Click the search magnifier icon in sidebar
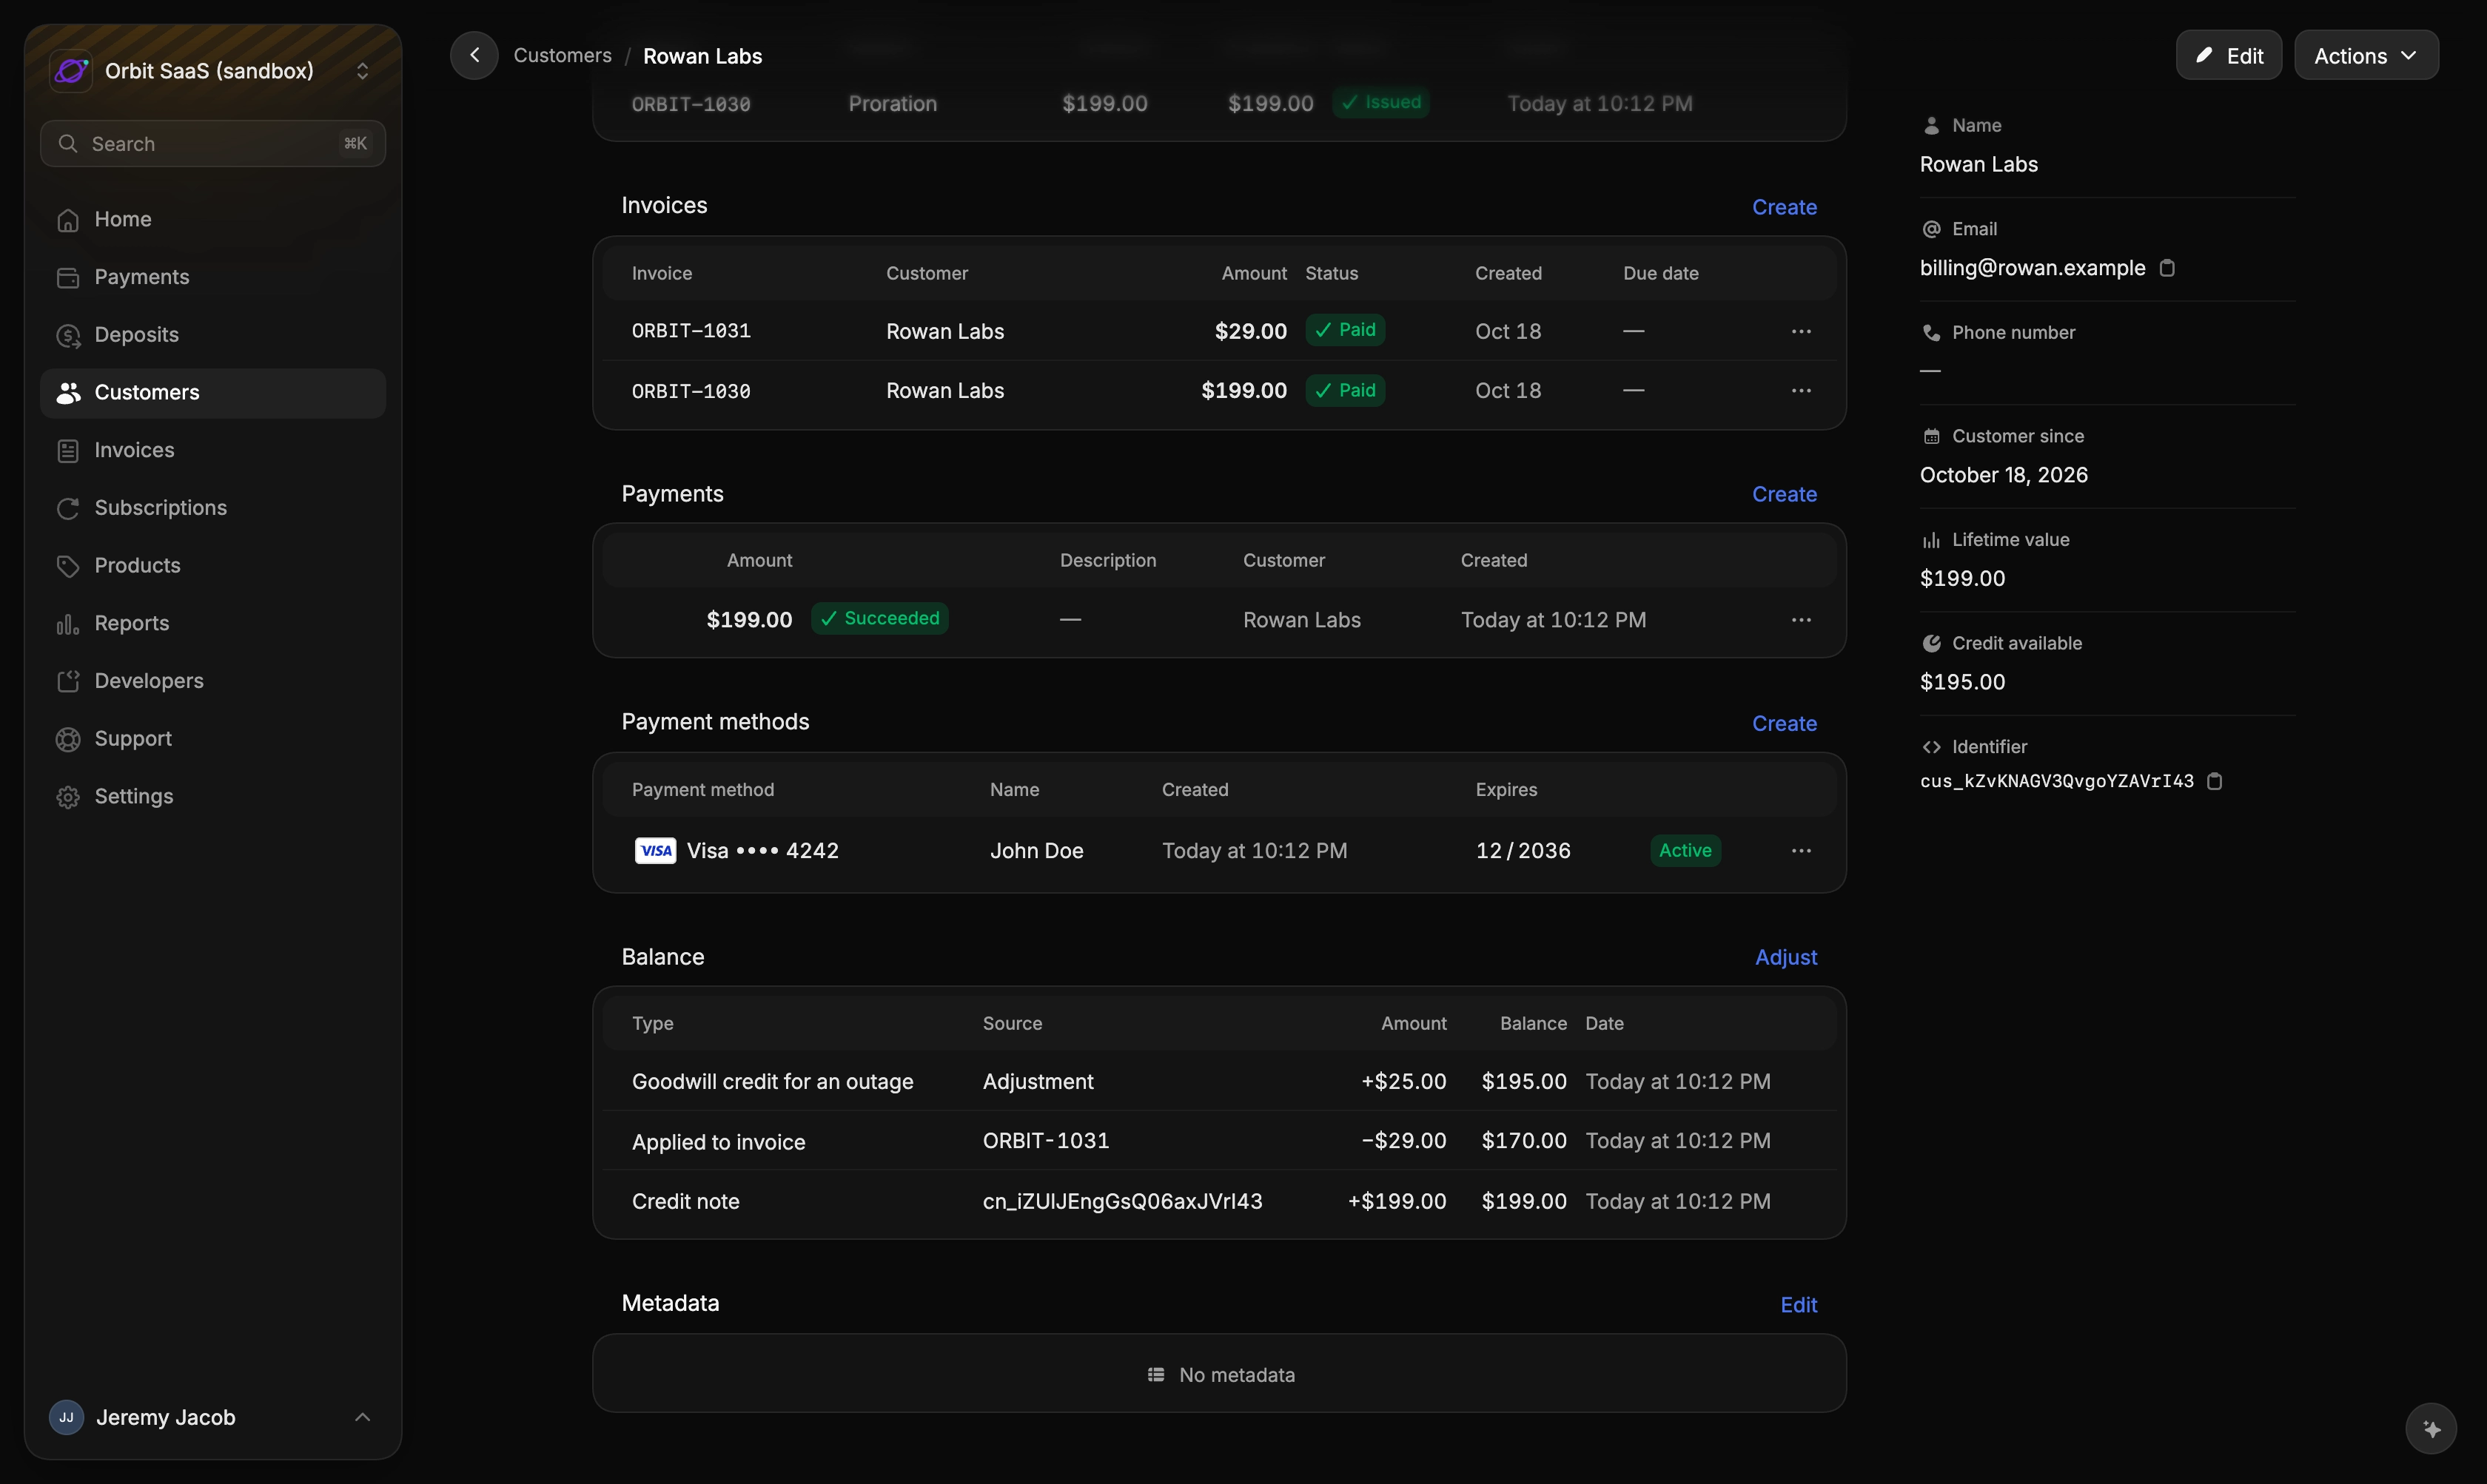Viewport: 2487px width, 1484px height. coord(68,144)
